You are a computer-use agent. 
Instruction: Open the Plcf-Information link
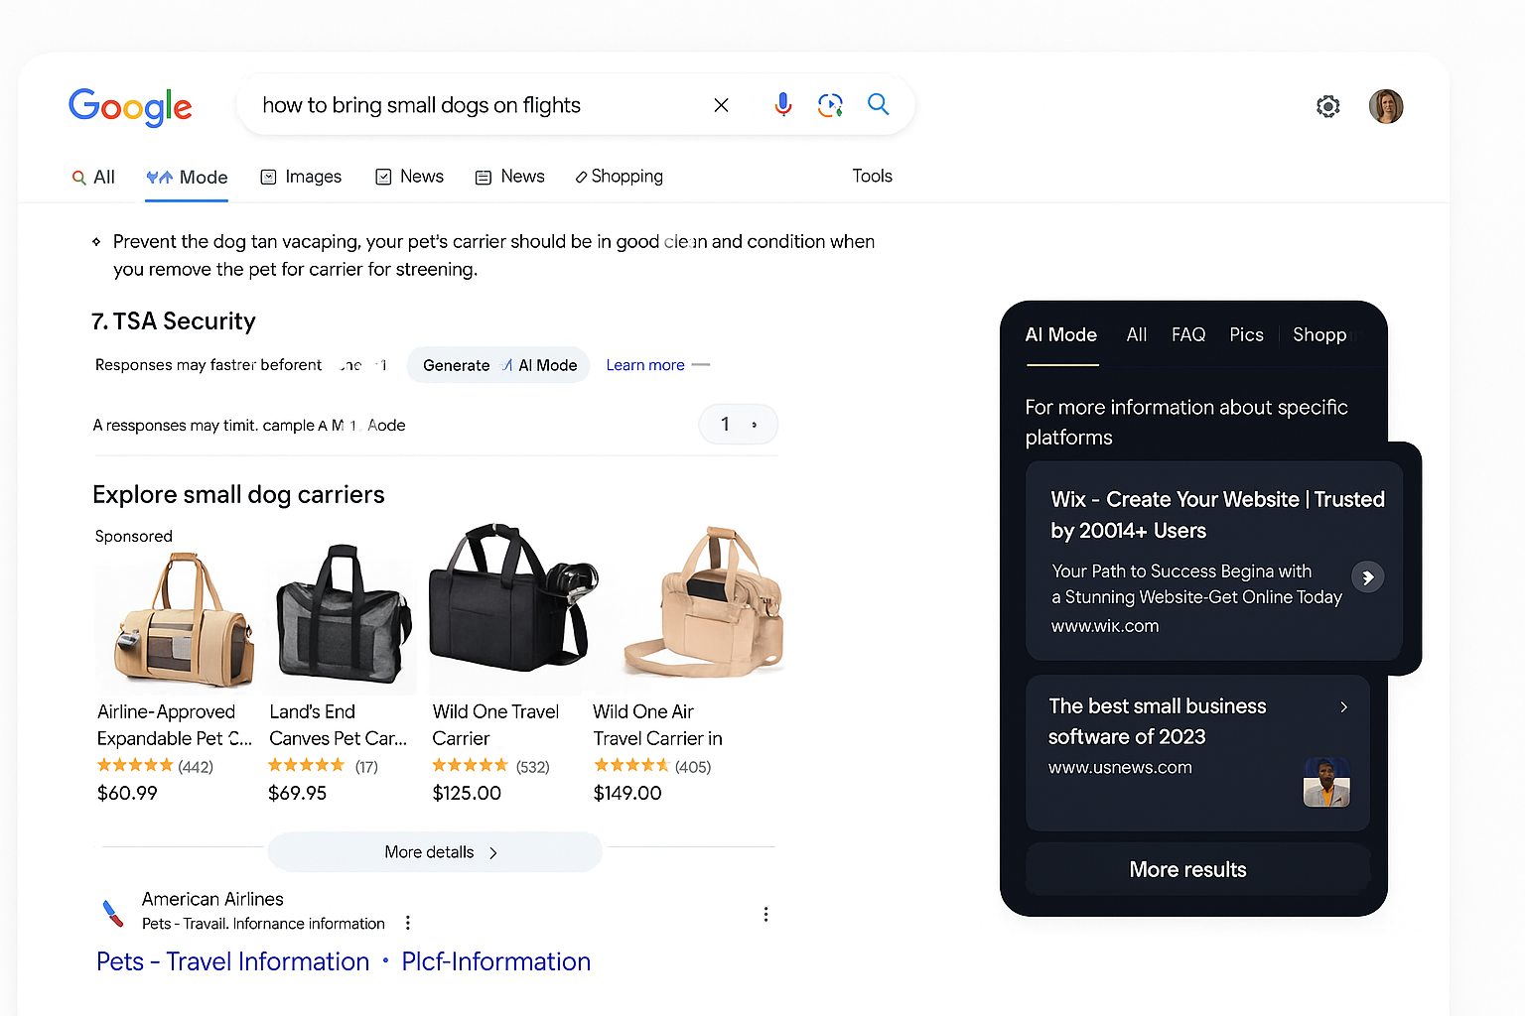pos(495,961)
